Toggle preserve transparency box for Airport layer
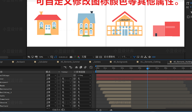The image size is (192, 112). click(59, 82)
